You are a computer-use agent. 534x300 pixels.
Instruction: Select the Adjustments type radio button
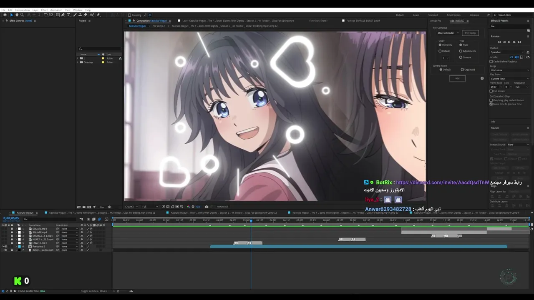(x=461, y=51)
